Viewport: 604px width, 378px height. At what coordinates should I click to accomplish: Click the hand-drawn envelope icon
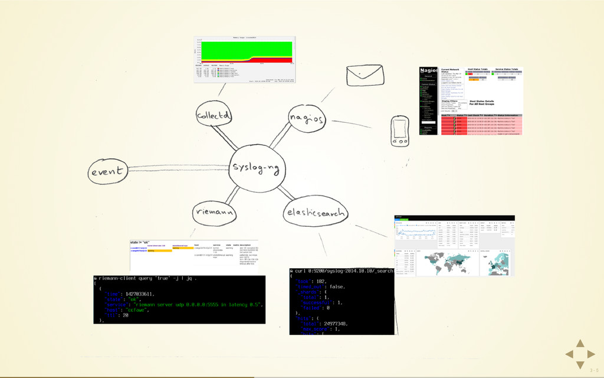pyautogui.click(x=365, y=75)
